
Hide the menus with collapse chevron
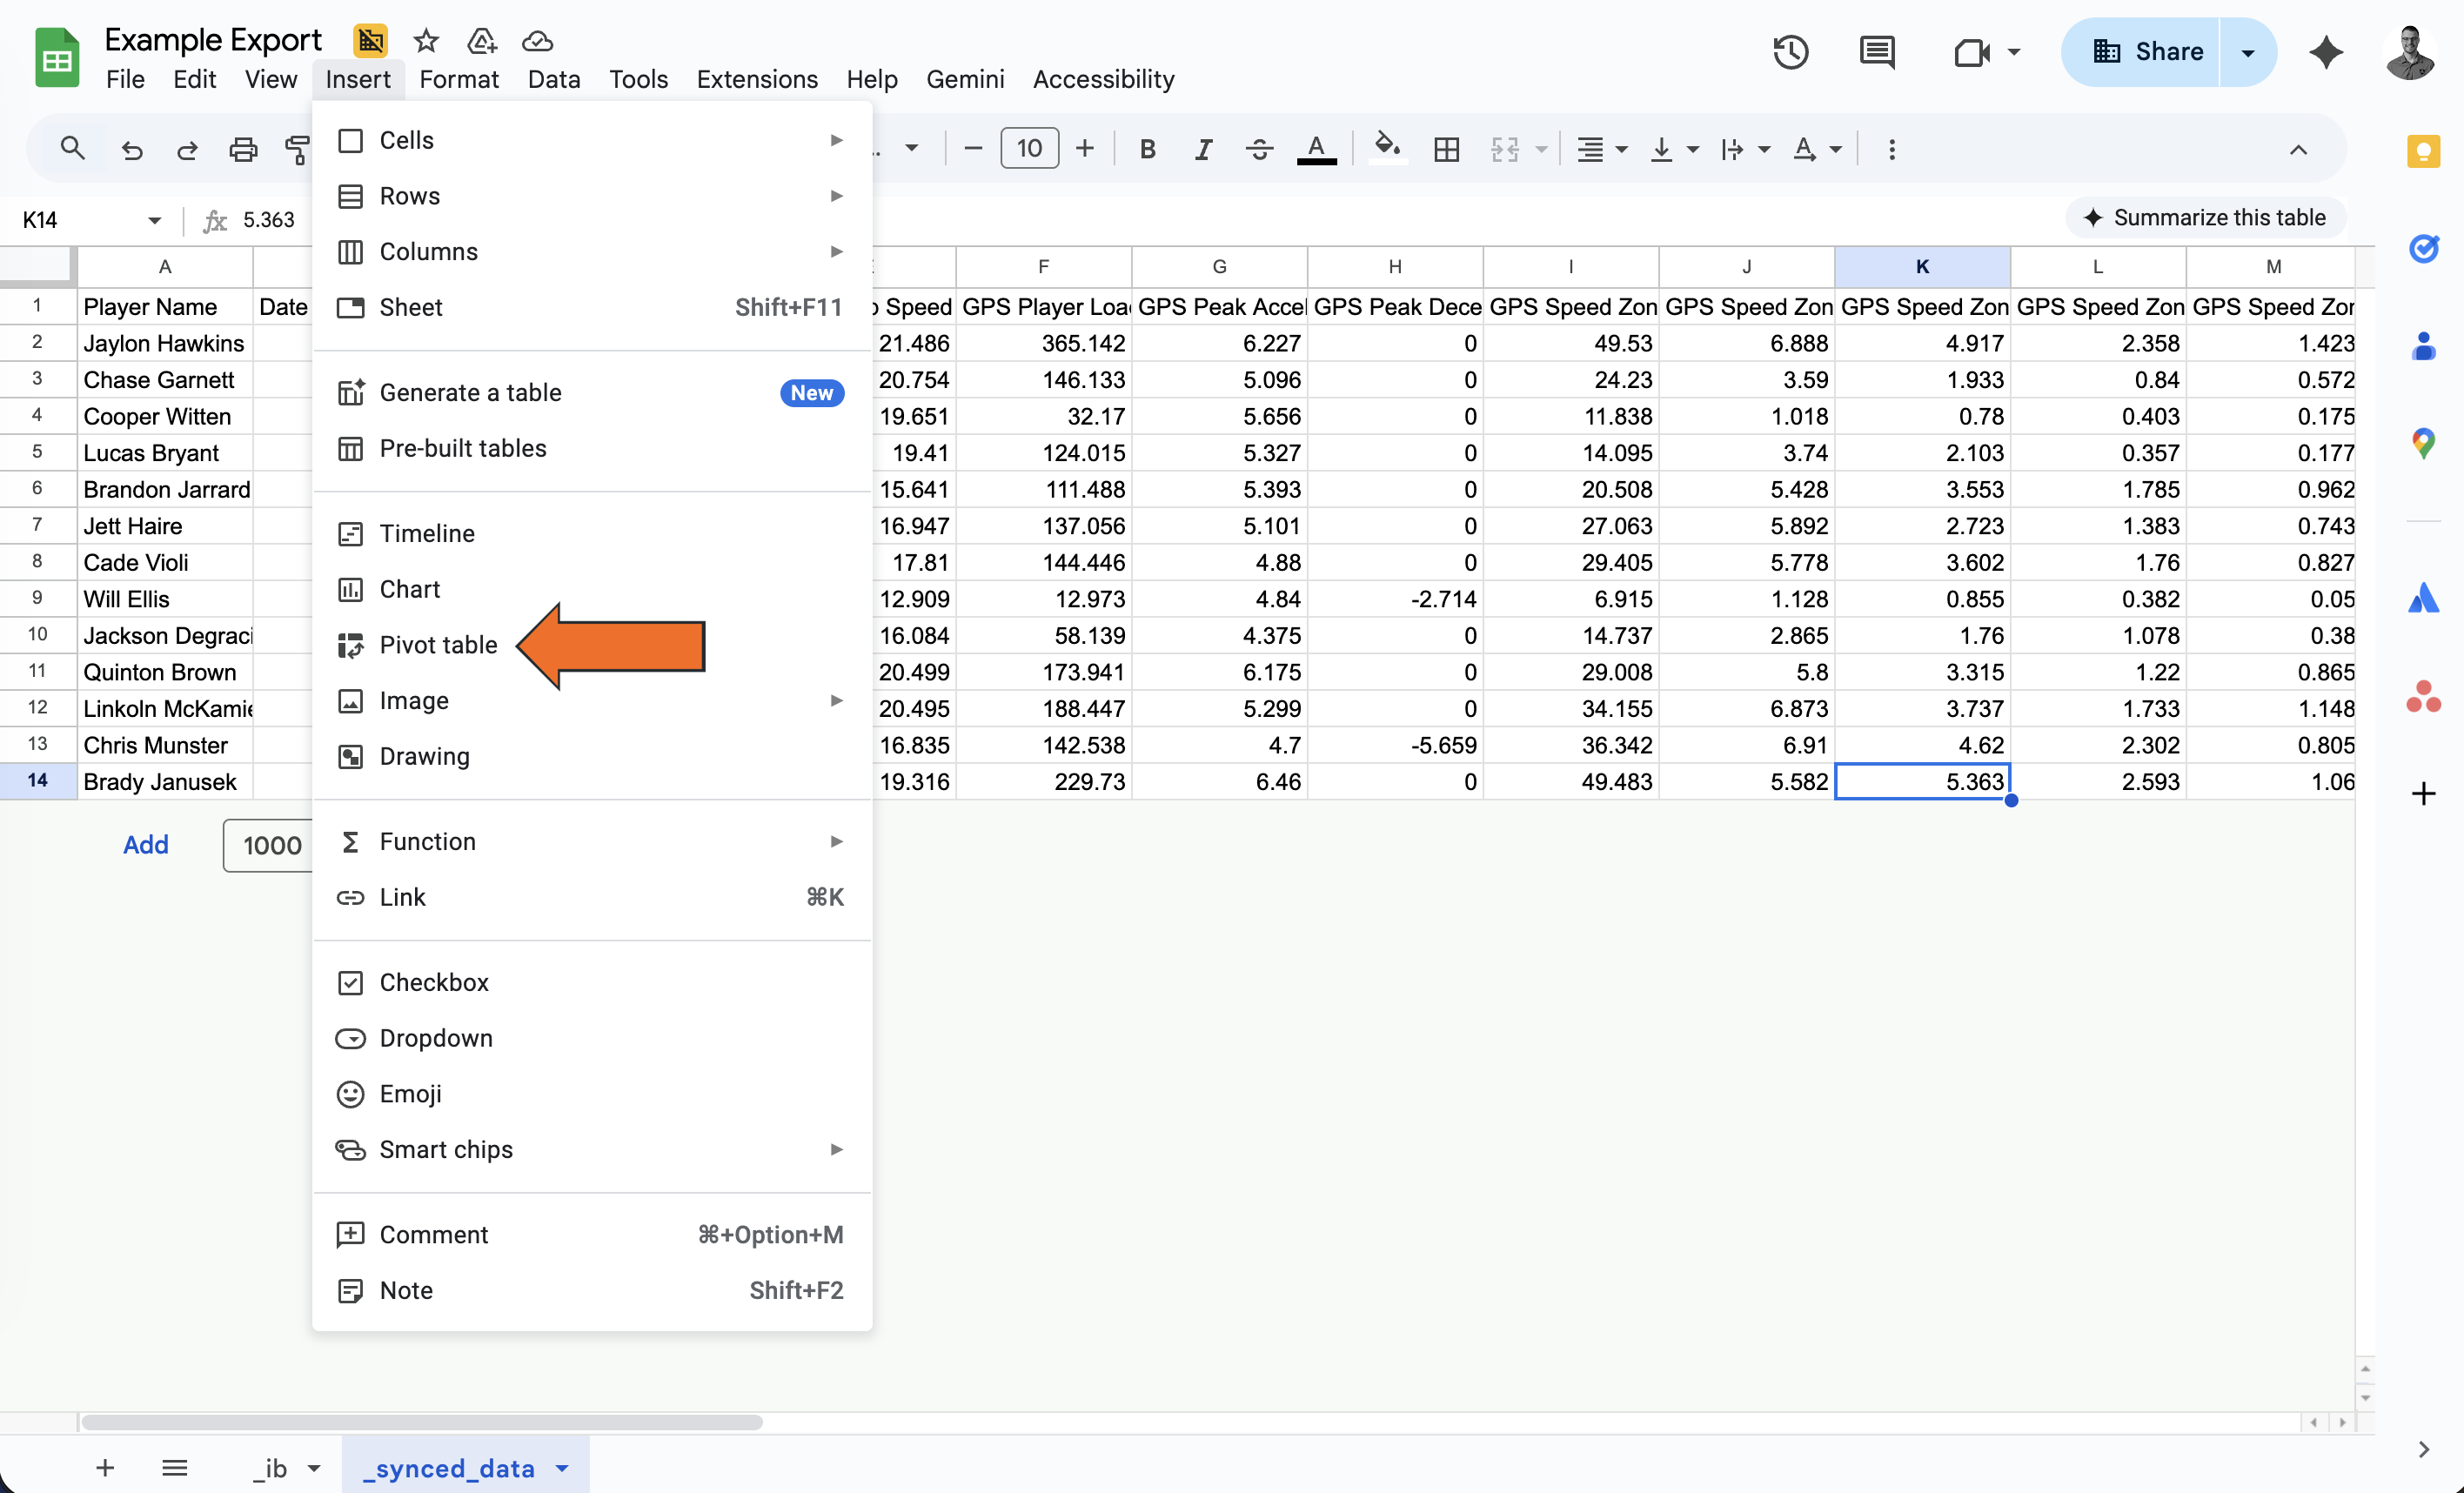(x=2298, y=150)
